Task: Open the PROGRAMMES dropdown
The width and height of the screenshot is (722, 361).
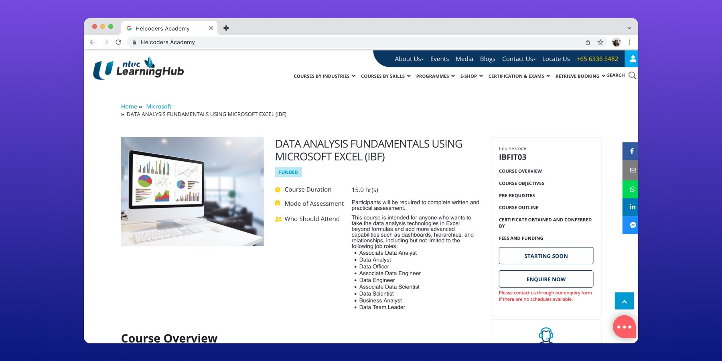Action: [435, 76]
